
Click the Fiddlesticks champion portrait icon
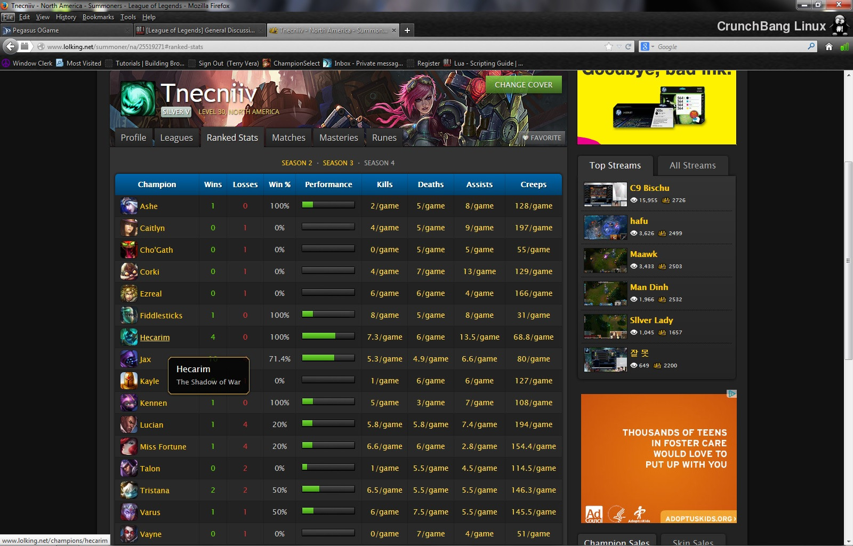(129, 315)
